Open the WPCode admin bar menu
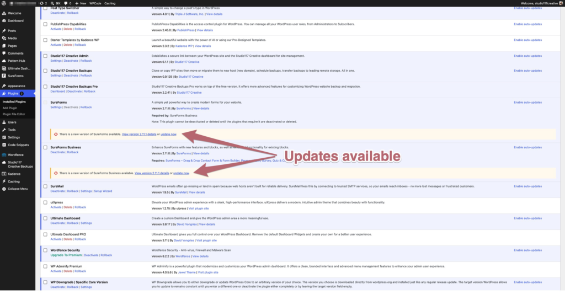Viewport: 565px width, 300px height. click(95, 3)
